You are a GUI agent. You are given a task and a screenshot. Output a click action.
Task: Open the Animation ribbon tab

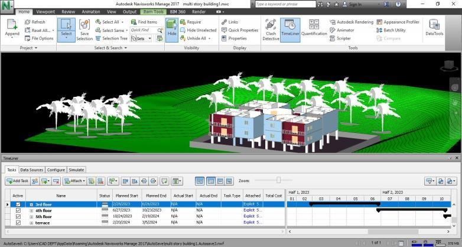click(91, 12)
